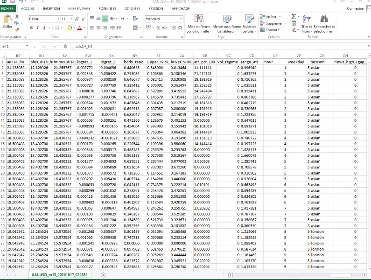371x280 pixels.
Task: Click the wrap text icon
Action: point(135,19)
